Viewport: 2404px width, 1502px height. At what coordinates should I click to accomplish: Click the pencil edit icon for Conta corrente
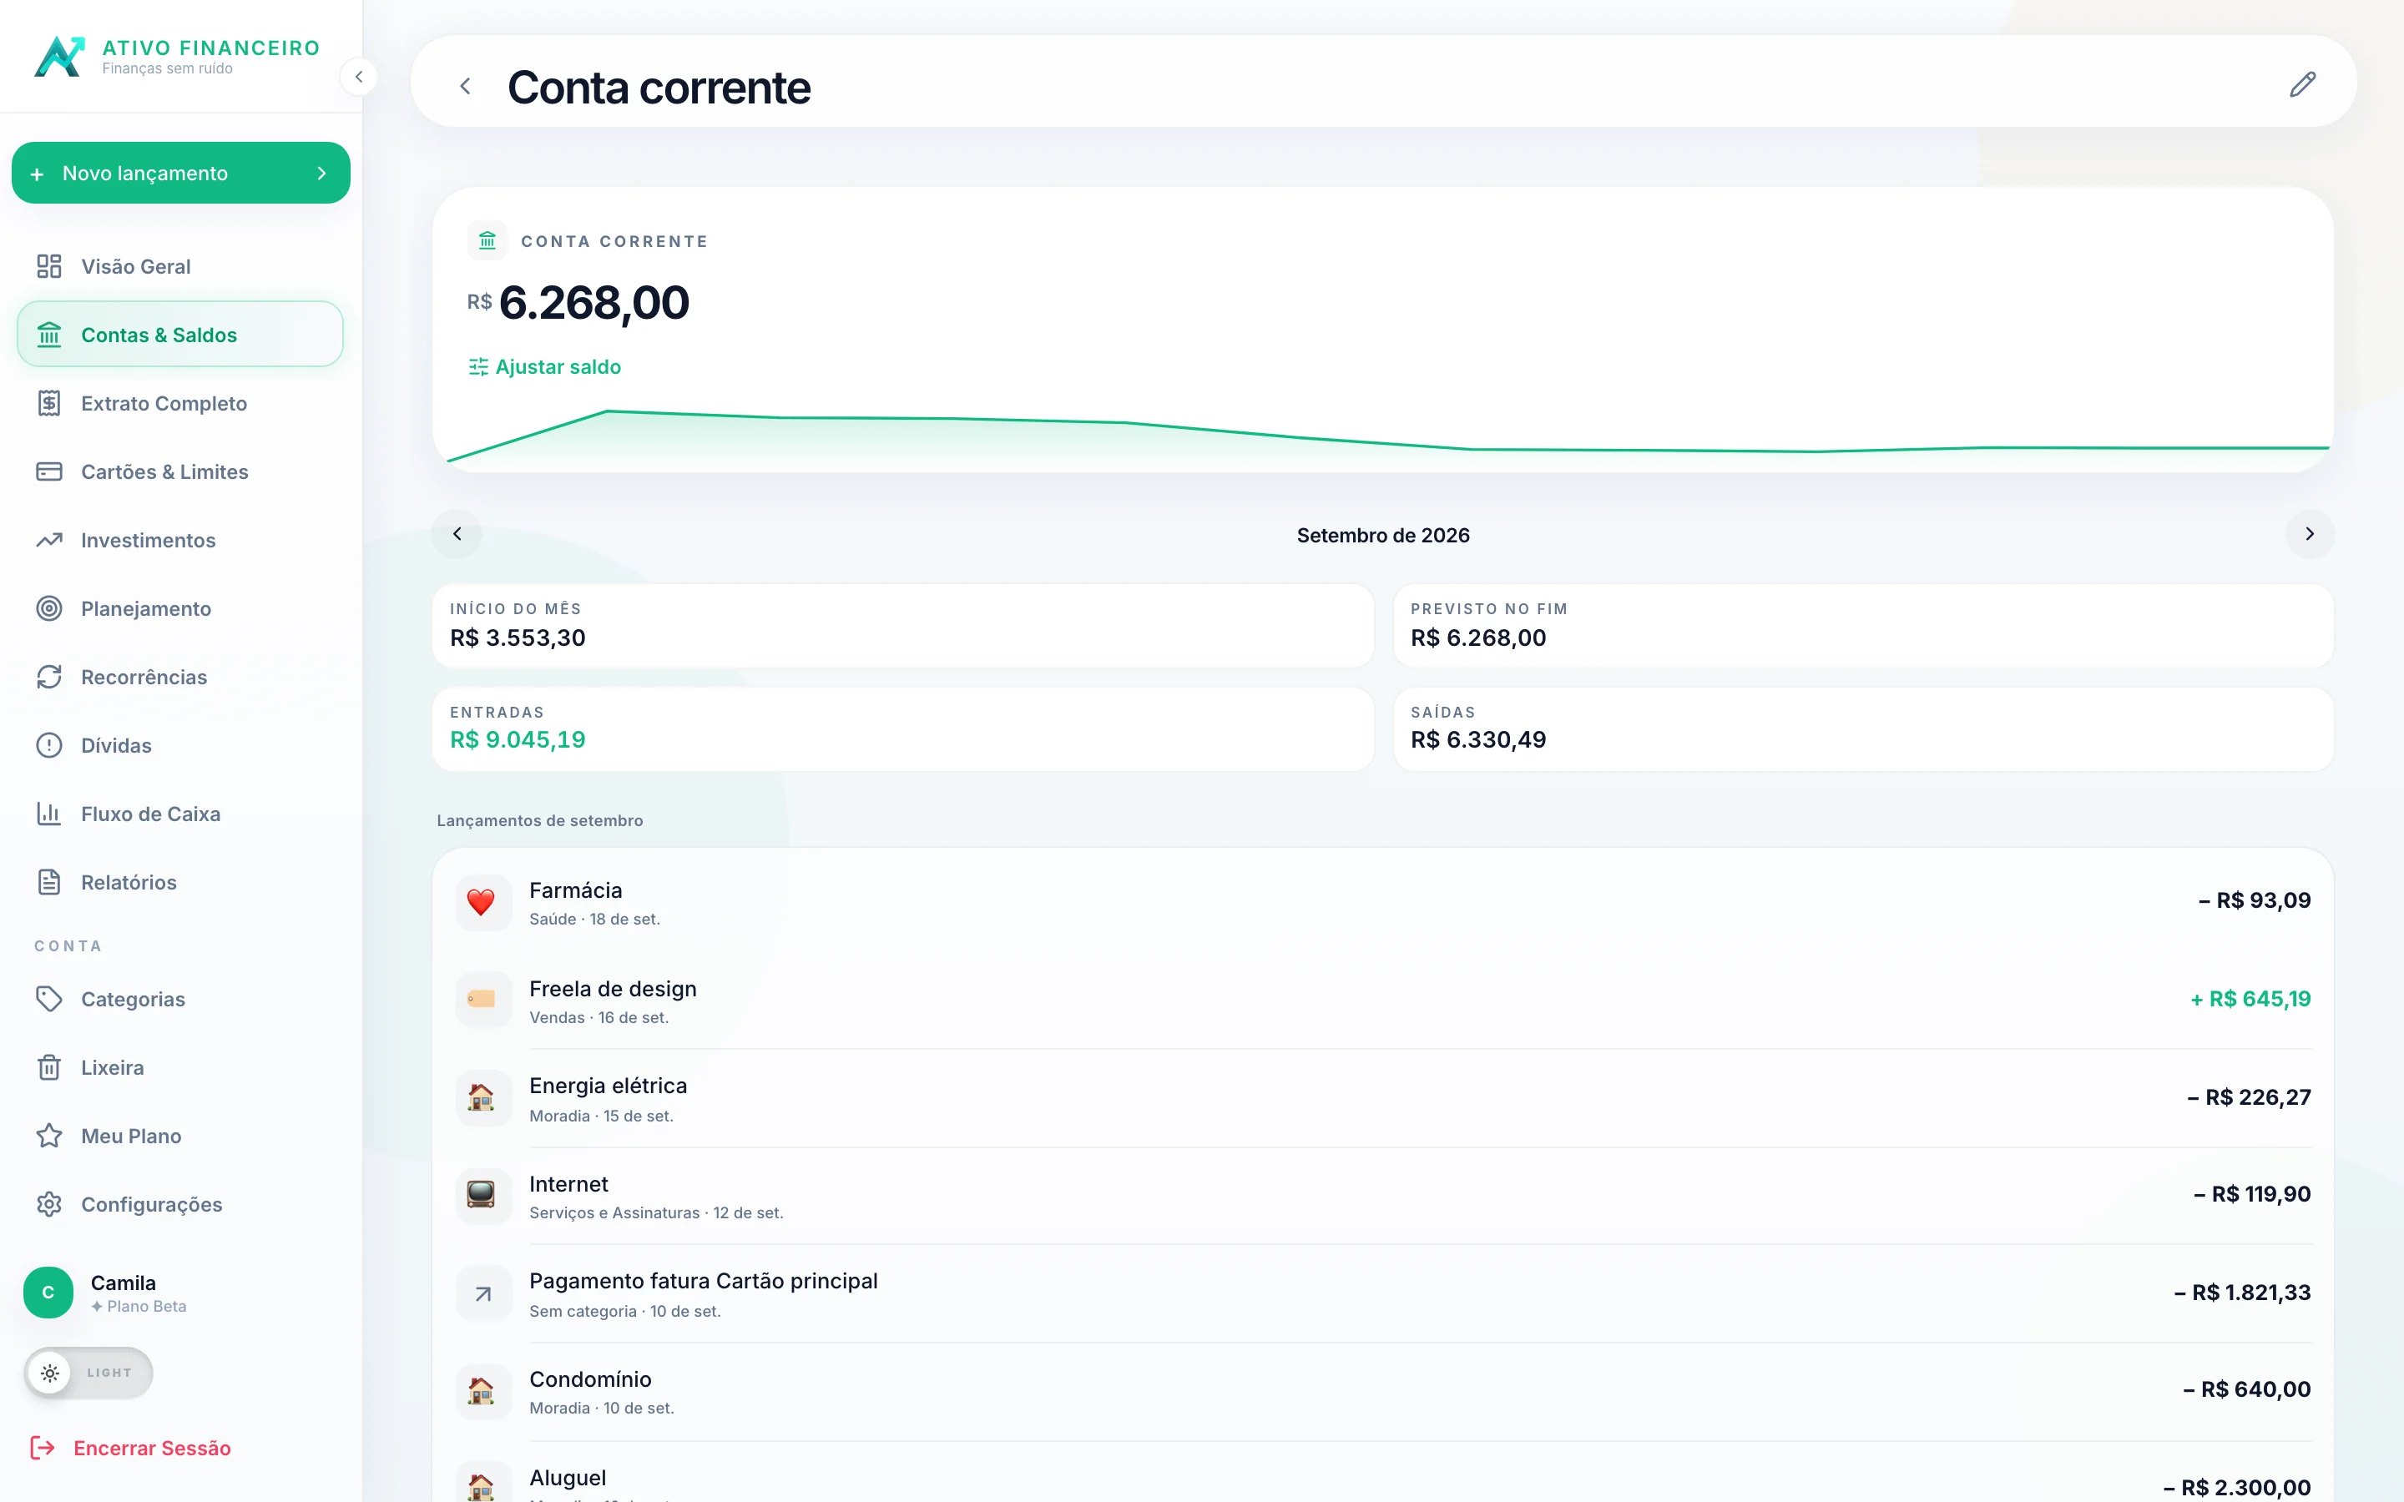[2301, 84]
